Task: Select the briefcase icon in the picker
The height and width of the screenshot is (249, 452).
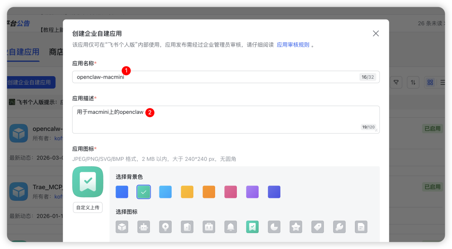Action: click(209, 227)
